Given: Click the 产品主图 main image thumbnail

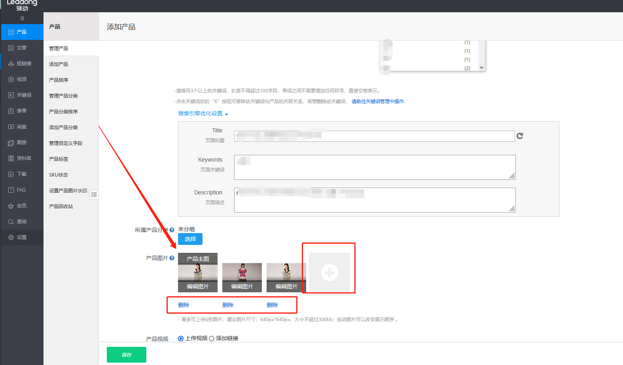Looking at the screenshot, I should [x=197, y=272].
